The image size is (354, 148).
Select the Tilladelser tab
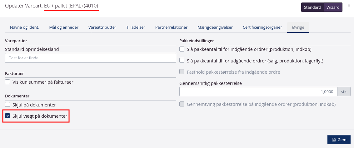[x=136, y=27]
